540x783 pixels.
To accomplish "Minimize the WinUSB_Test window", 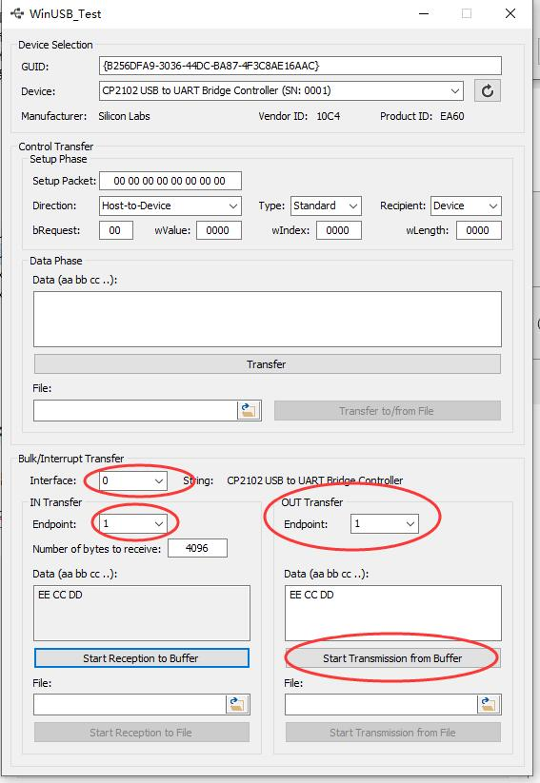I will 424,13.
